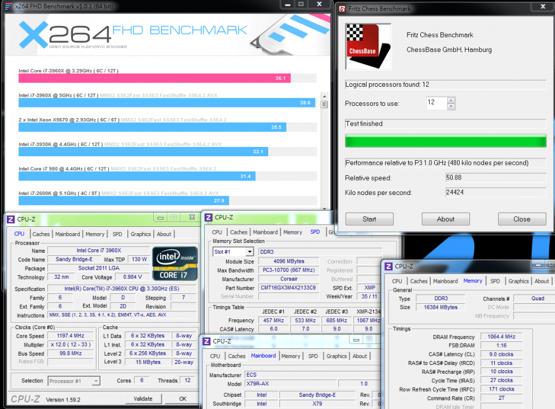Click the Processors to use number field
Image resolution: width=555 pixels, height=409 pixels.
(436, 103)
